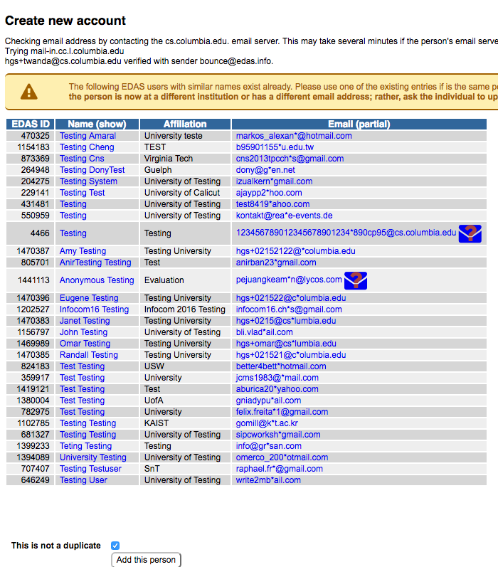This screenshot has width=498, height=567.
Task: Click the infocom16.ch*s@gmail.com email link
Action: (289, 309)
